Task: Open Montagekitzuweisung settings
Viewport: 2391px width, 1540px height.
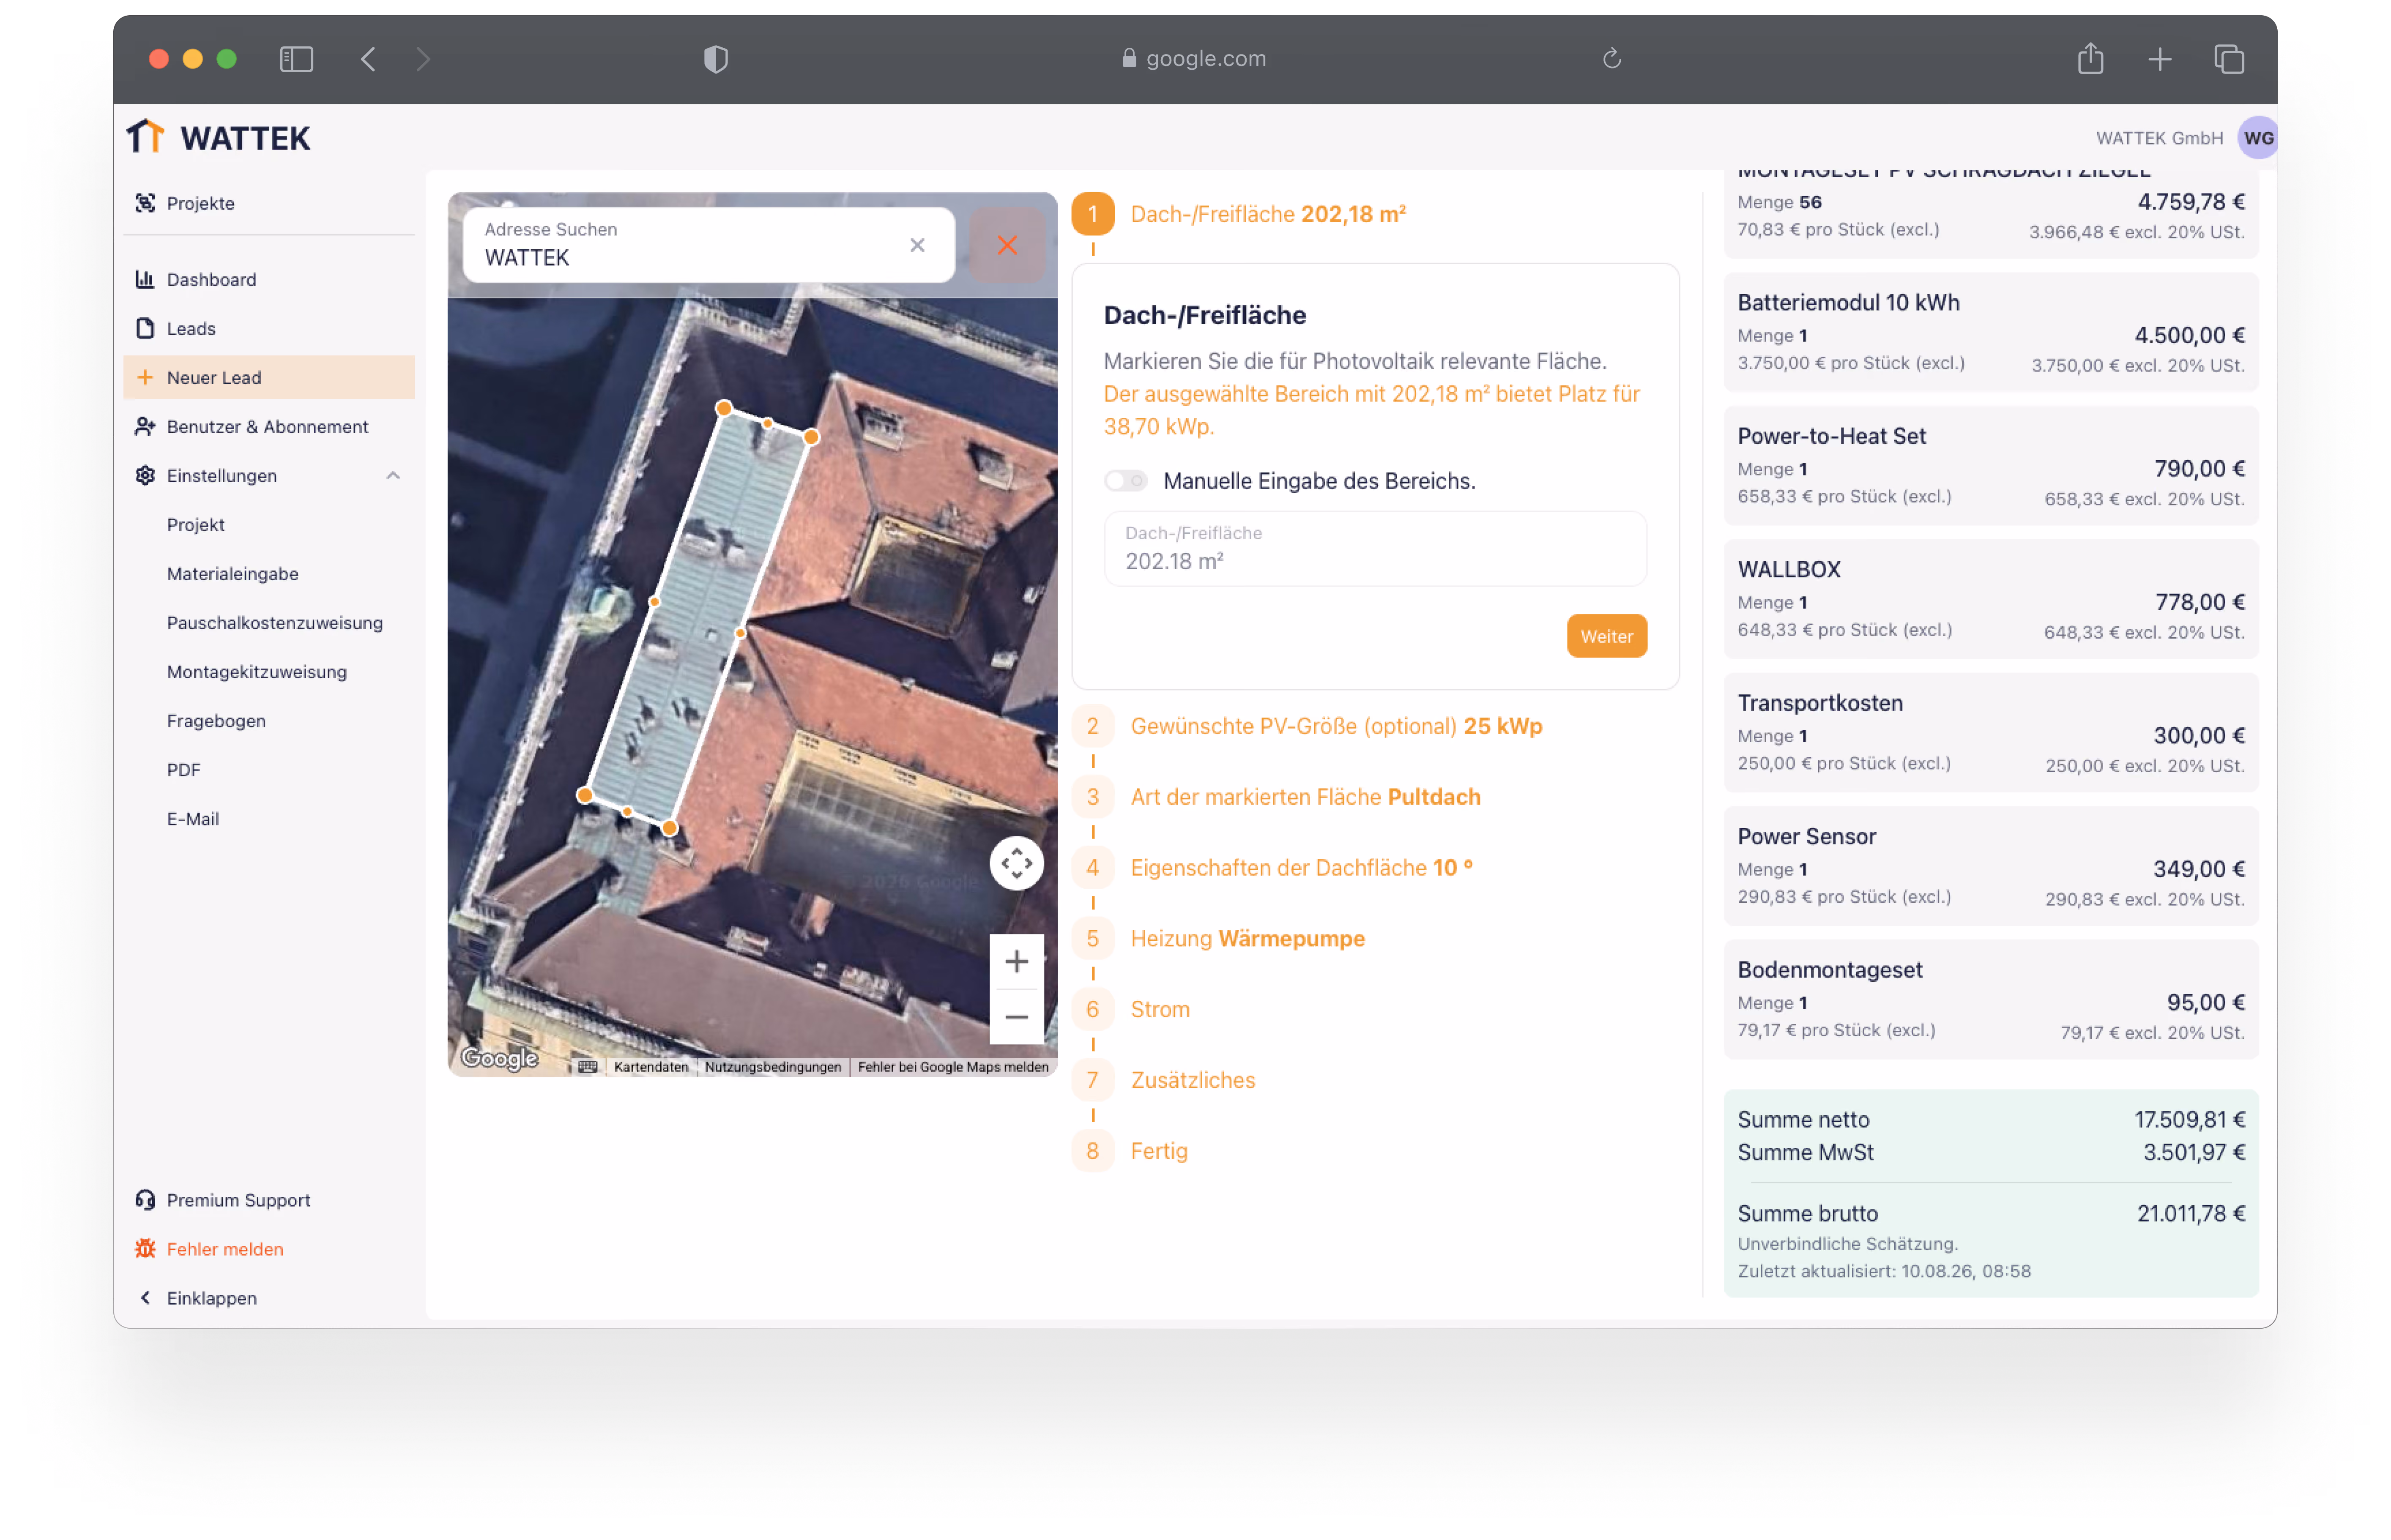Action: click(x=257, y=672)
